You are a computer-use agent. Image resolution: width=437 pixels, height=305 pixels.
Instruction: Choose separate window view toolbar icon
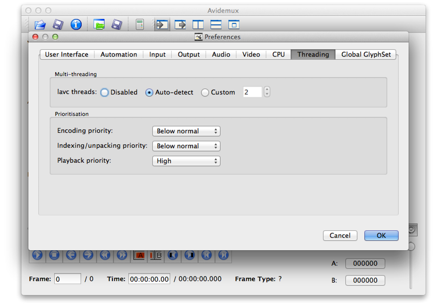coord(233,24)
